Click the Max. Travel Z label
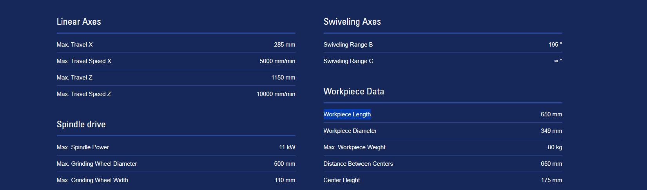This screenshot has width=647, height=190. coord(74,78)
